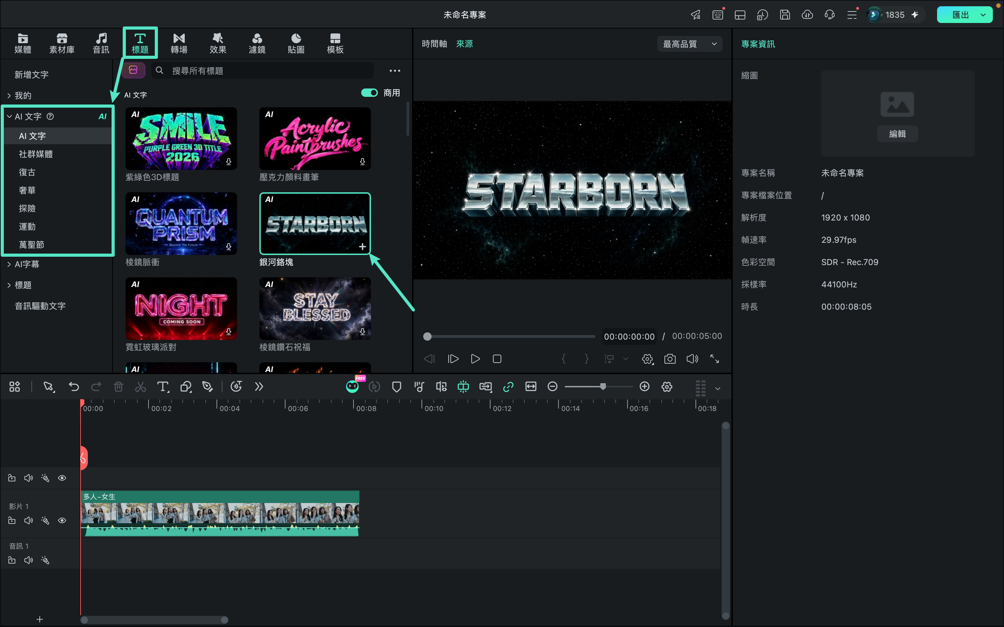Select the Text tool in timeline toolbar
1004x627 pixels.
pos(163,387)
